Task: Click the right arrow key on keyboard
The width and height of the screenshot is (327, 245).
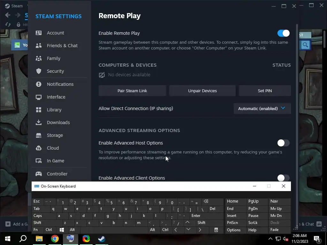Action: pos(200,230)
